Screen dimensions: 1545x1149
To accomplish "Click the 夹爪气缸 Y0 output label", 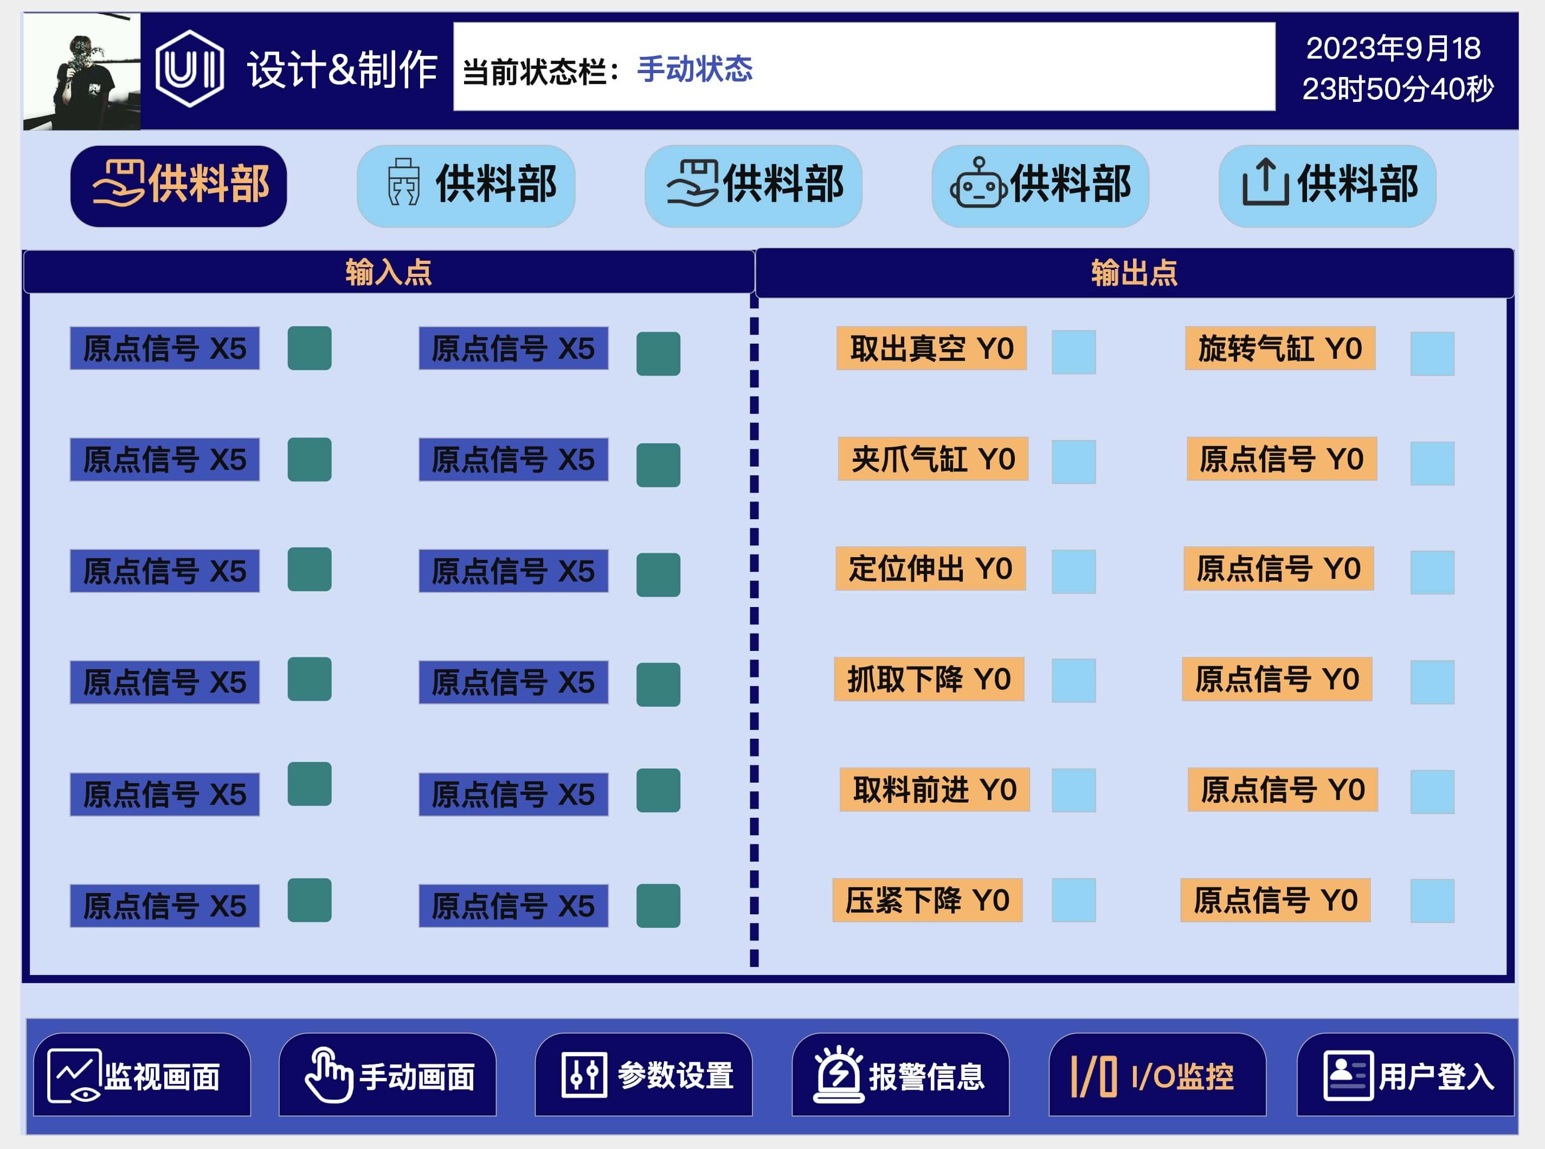I will (x=933, y=459).
